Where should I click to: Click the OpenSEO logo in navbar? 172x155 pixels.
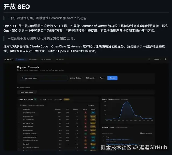9,59
